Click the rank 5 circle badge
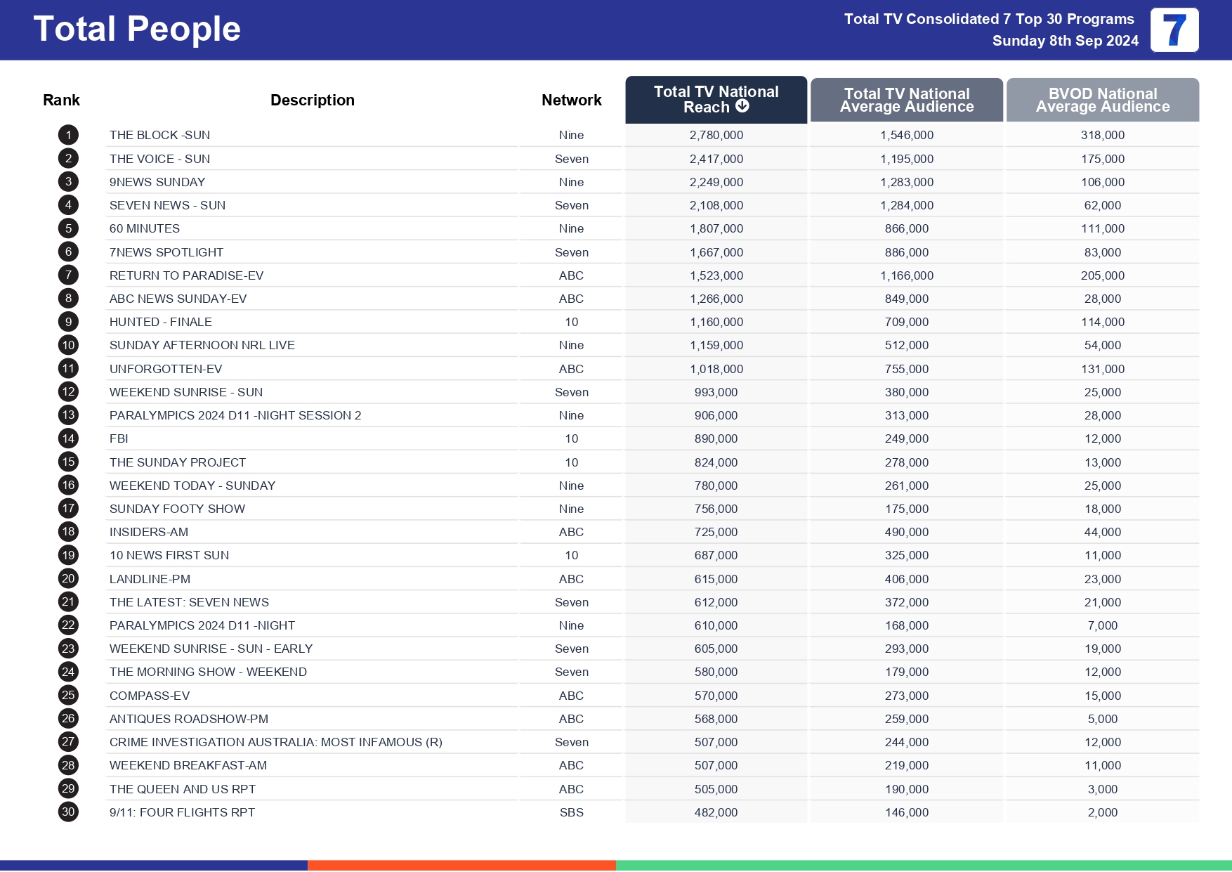The width and height of the screenshot is (1232, 872). [68, 228]
